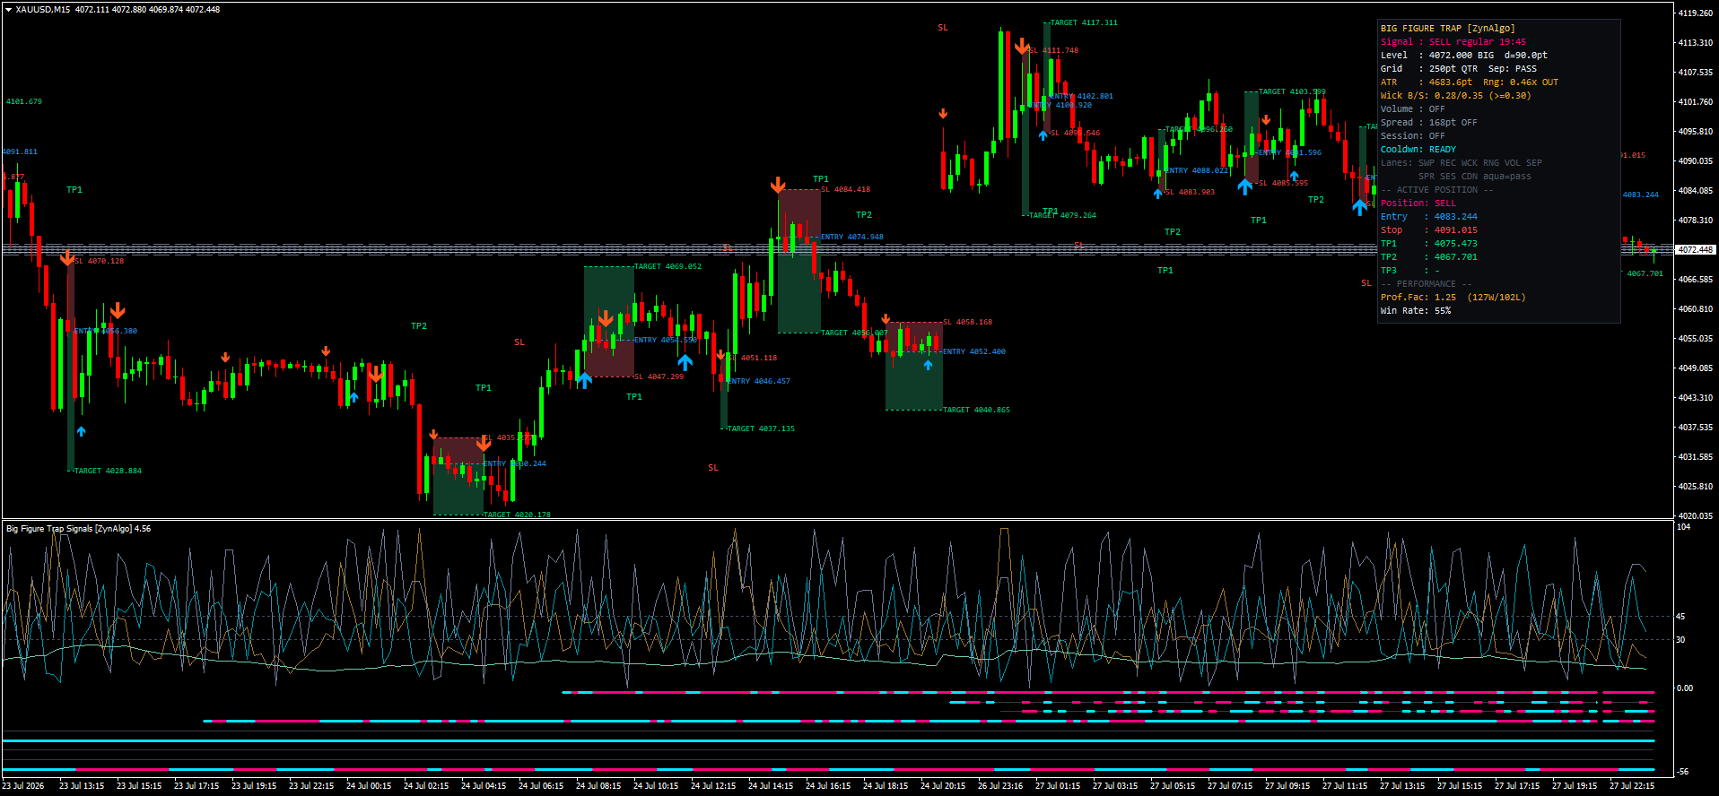Click the 27 Jul 22:15 time axis label

click(1631, 786)
